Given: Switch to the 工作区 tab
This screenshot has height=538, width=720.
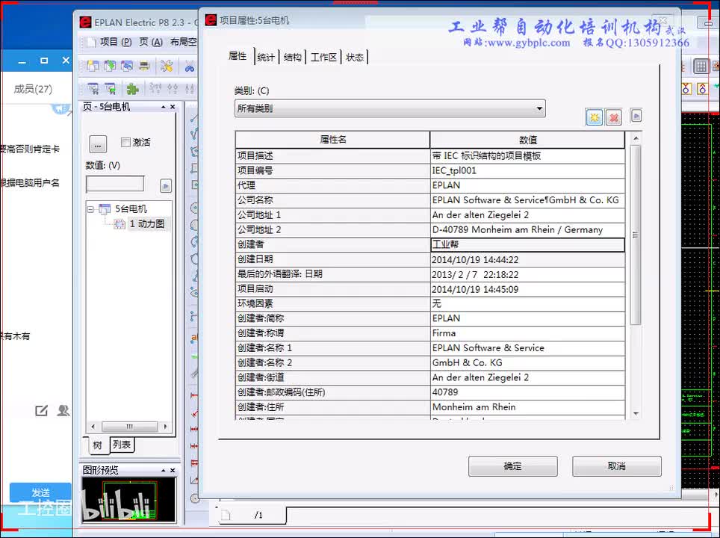Looking at the screenshot, I should pyautogui.click(x=323, y=58).
